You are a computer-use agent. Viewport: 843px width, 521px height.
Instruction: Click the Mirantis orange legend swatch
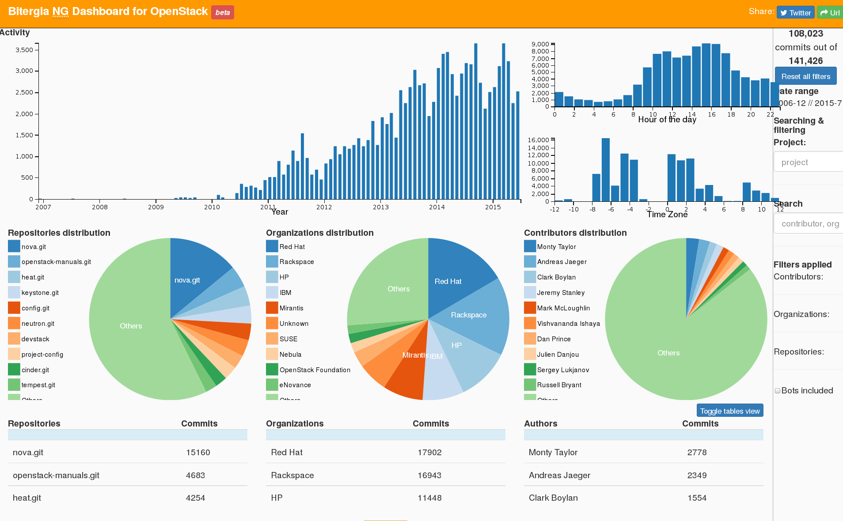tap(272, 308)
